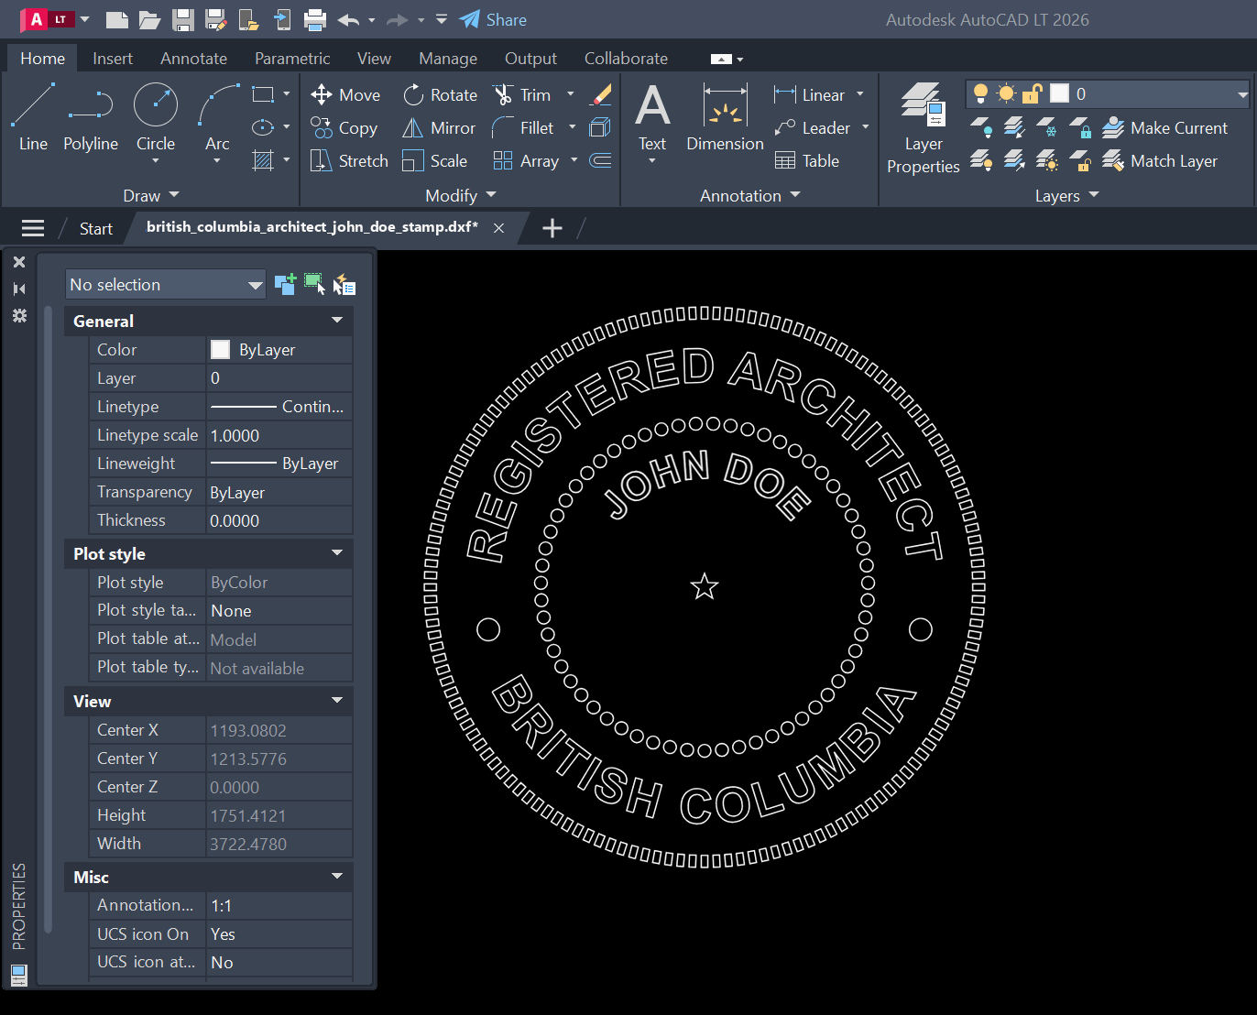Open the No selection dropdown
Screen dimensions: 1257x1015
pos(166,285)
